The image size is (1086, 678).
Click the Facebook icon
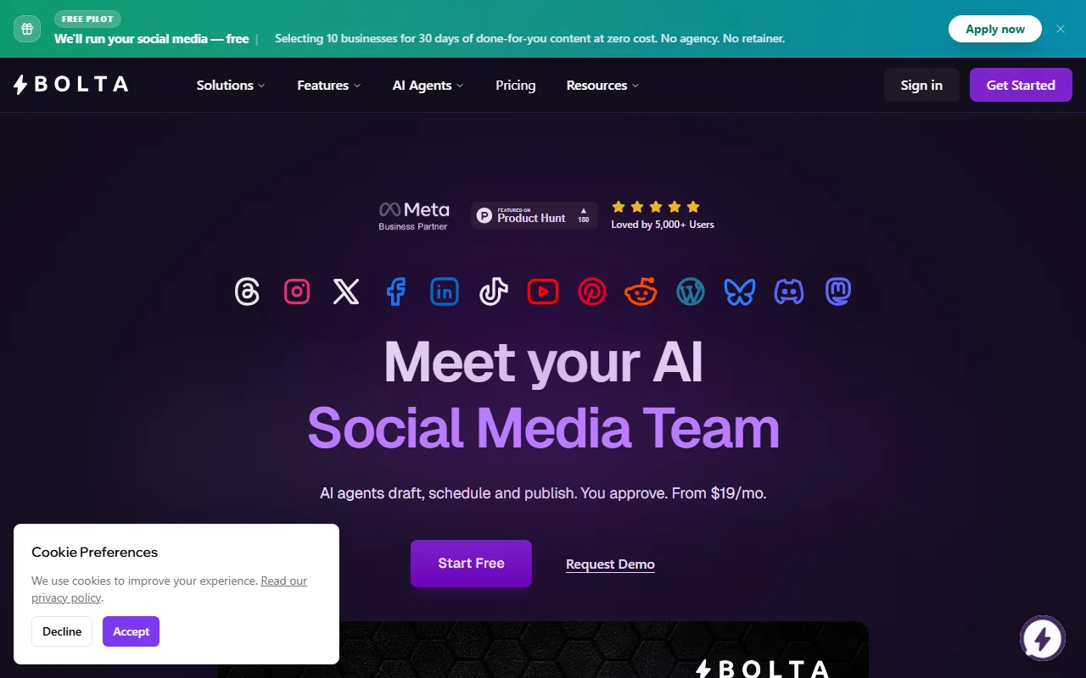(x=395, y=292)
